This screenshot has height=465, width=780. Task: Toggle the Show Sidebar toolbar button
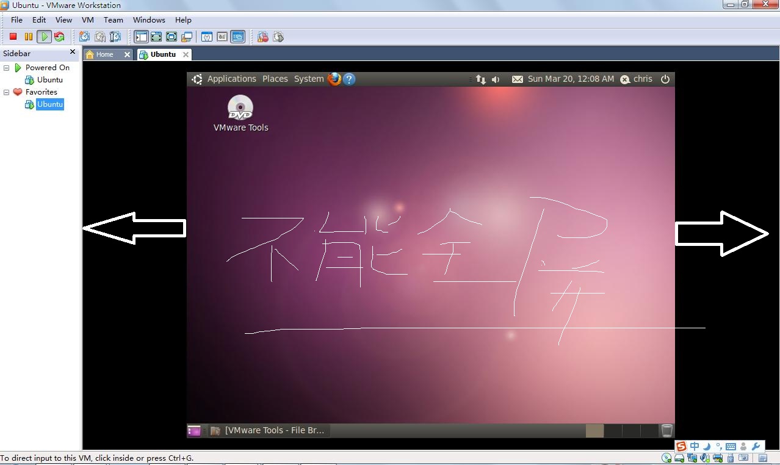click(141, 37)
